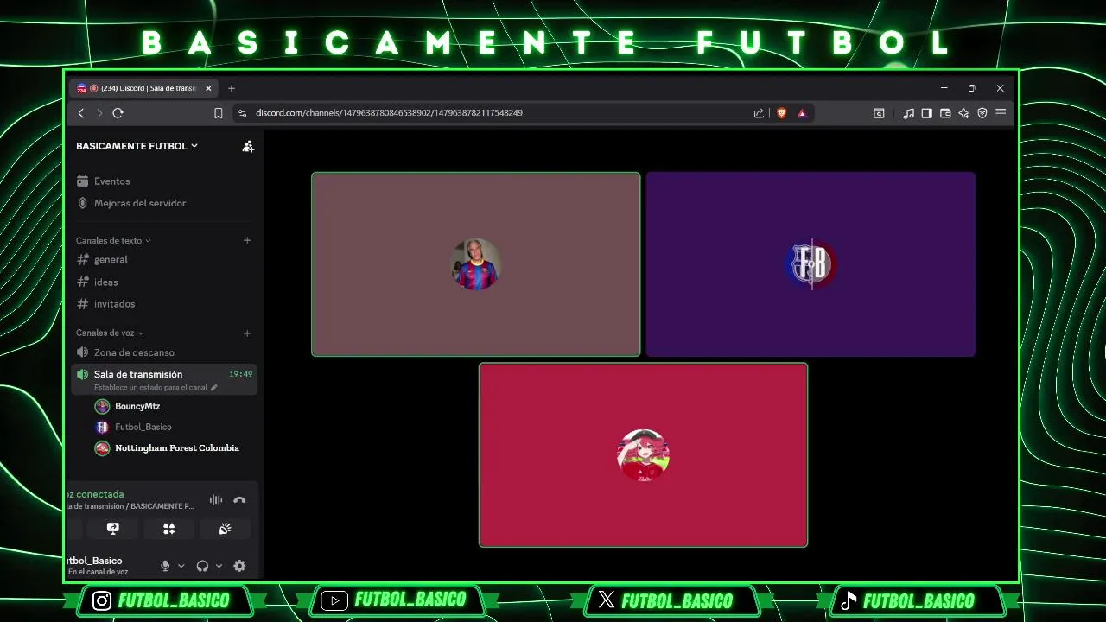Open the browser hamburger menu

click(x=1001, y=113)
